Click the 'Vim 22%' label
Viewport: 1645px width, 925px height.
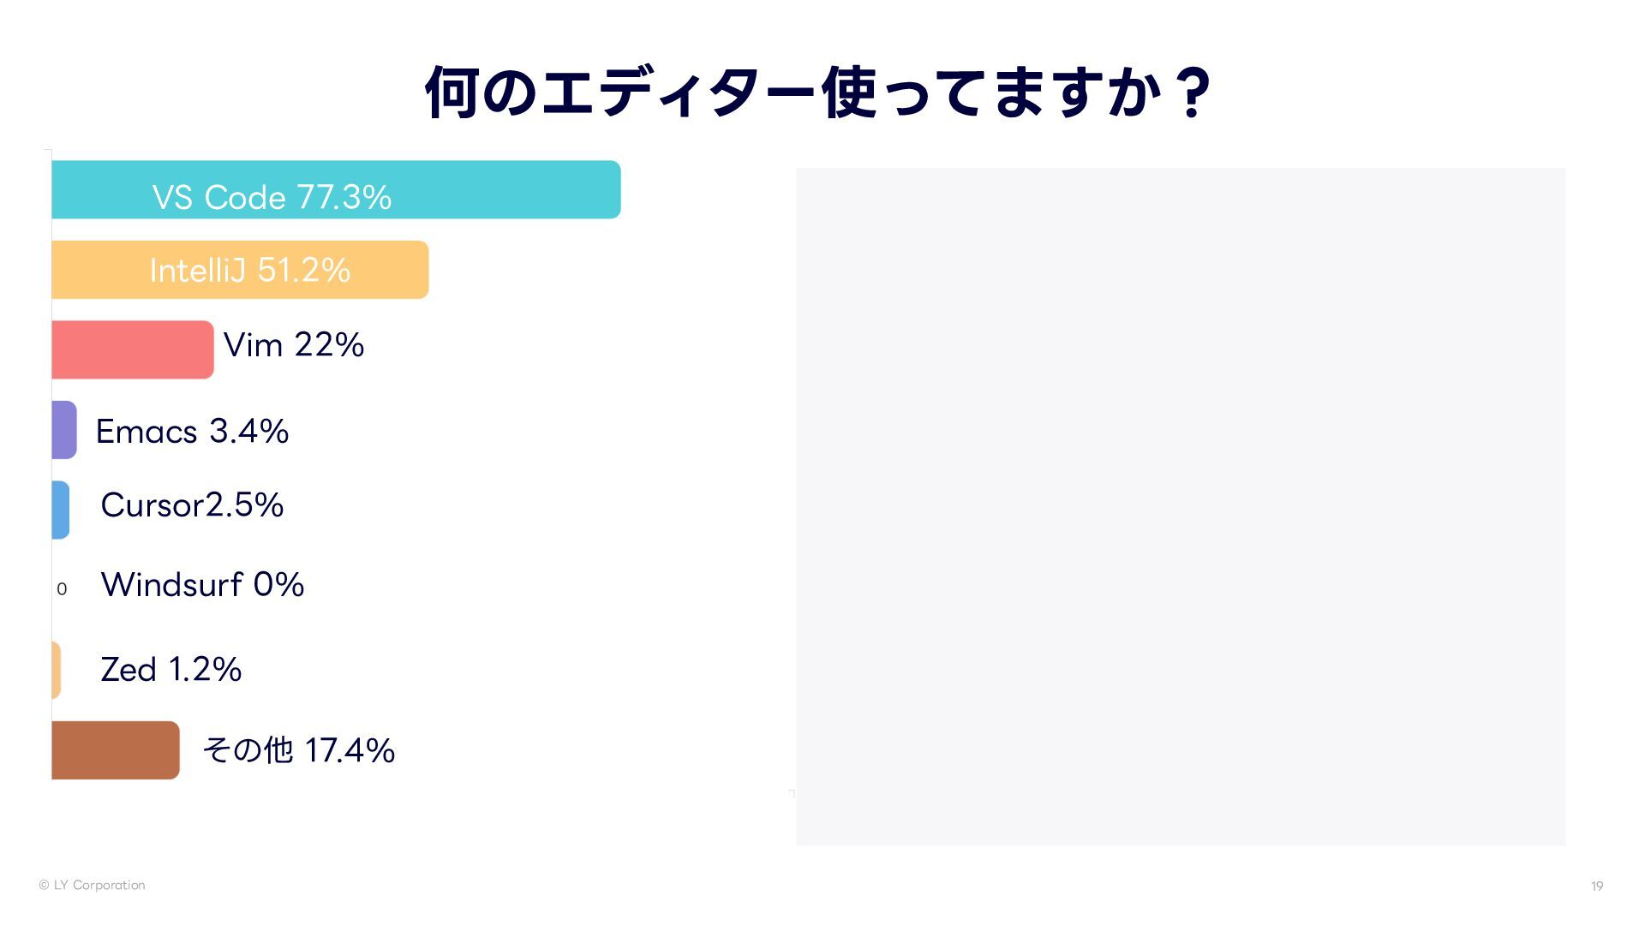(293, 345)
